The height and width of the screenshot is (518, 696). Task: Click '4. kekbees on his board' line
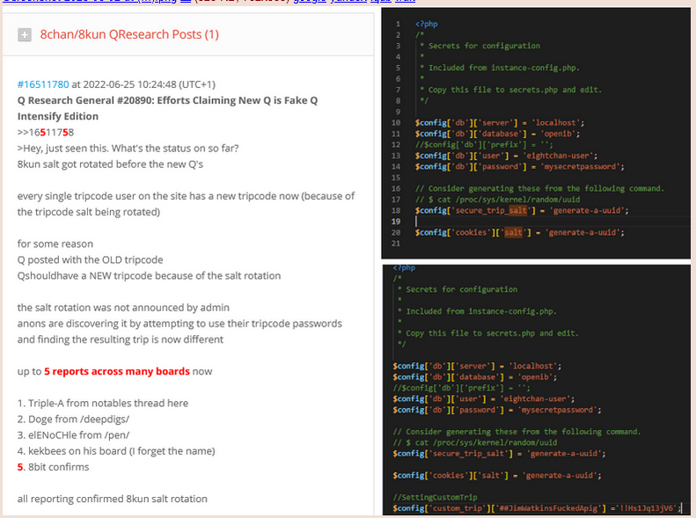116,451
